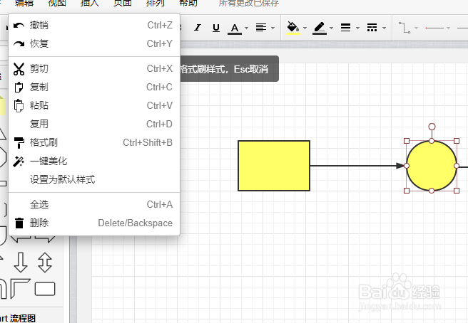Open the Edit (编辑) menu
Image resolution: width=468 pixels, height=323 pixels.
(24, 4)
